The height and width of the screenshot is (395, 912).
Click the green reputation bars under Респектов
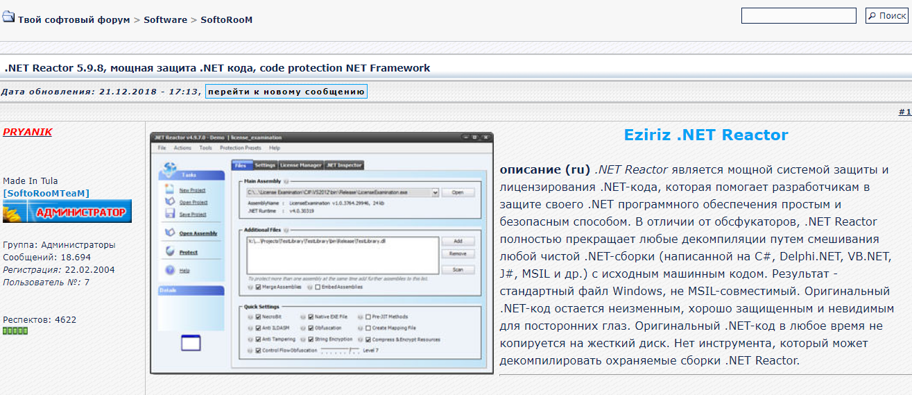pos(15,331)
